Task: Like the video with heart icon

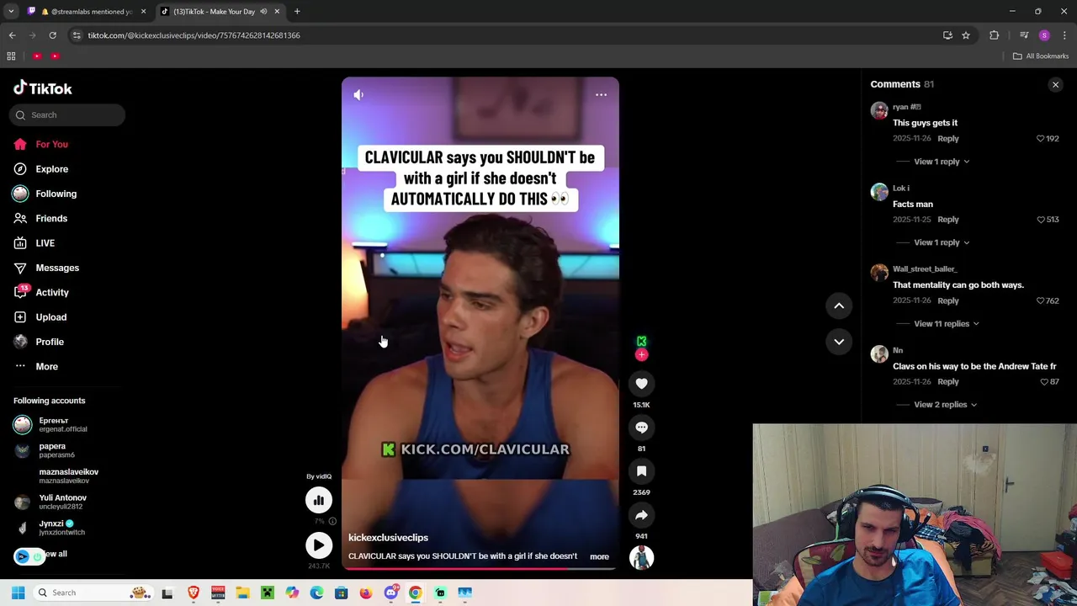Action: [x=641, y=384]
